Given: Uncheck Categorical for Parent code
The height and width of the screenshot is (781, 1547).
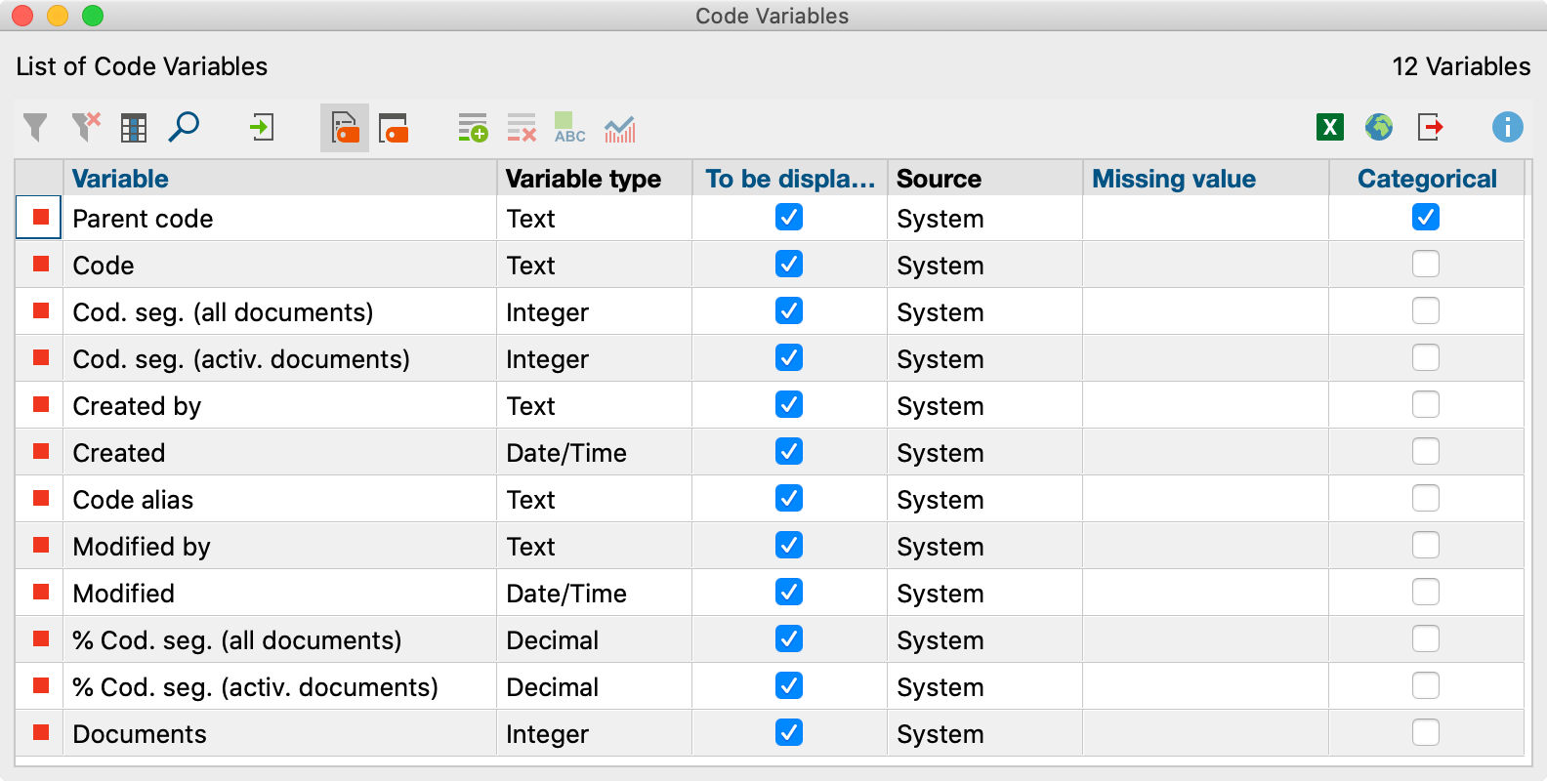Looking at the screenshot, I should [x=1425, y=218].
